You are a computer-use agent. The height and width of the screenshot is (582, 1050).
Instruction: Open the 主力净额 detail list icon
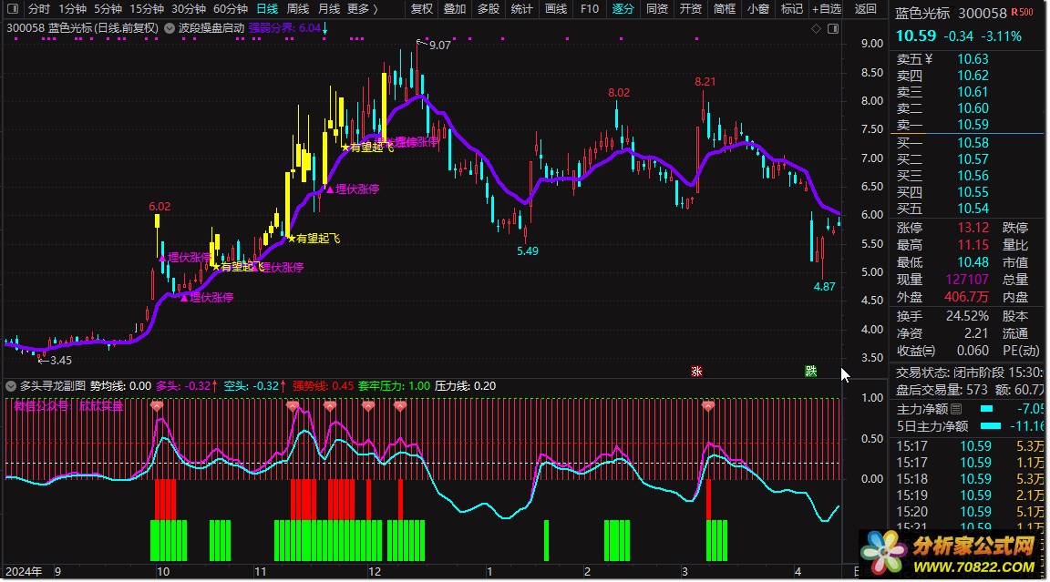point(956,409)
